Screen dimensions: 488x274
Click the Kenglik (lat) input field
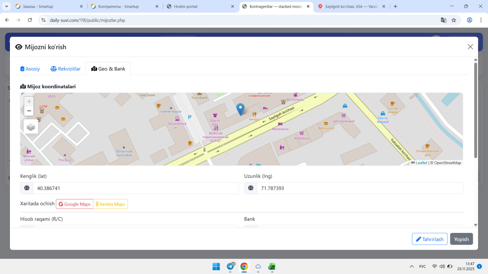click(135, 188)
